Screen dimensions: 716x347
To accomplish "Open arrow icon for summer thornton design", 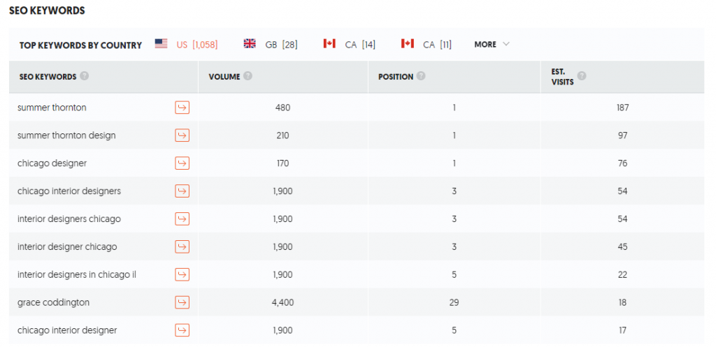I will point(182,135).
